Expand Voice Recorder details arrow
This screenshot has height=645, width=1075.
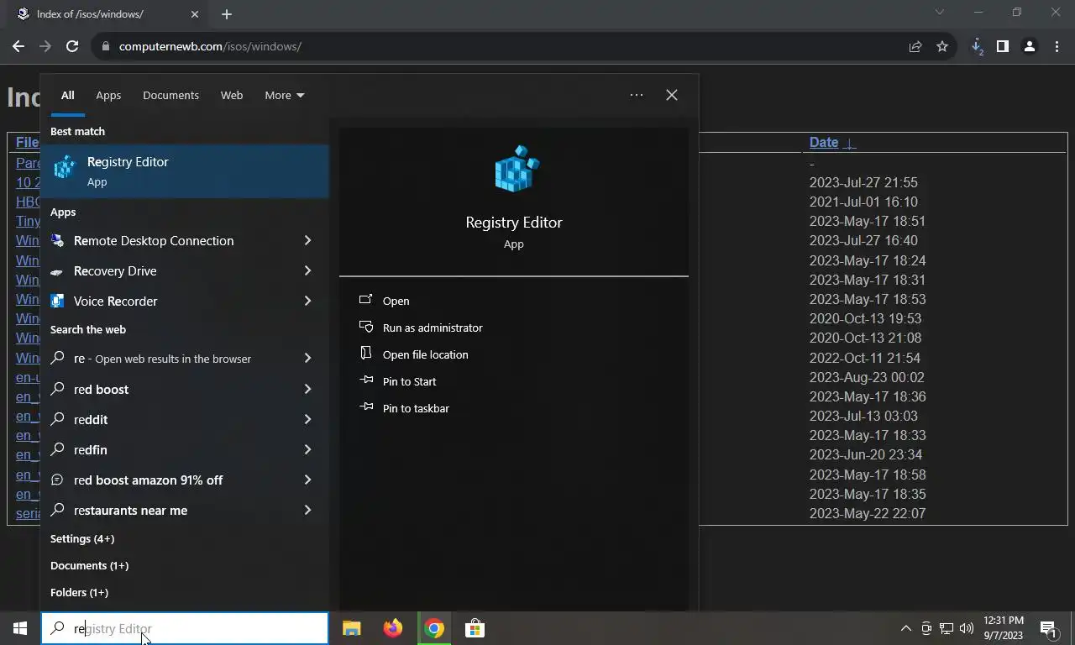pyautogui.click(x=307, y=302)
